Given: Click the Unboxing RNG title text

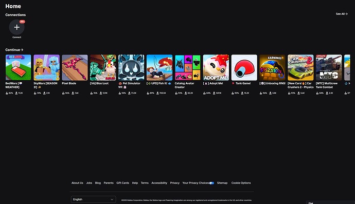Looking at the screenshot, I should point(272,83).
